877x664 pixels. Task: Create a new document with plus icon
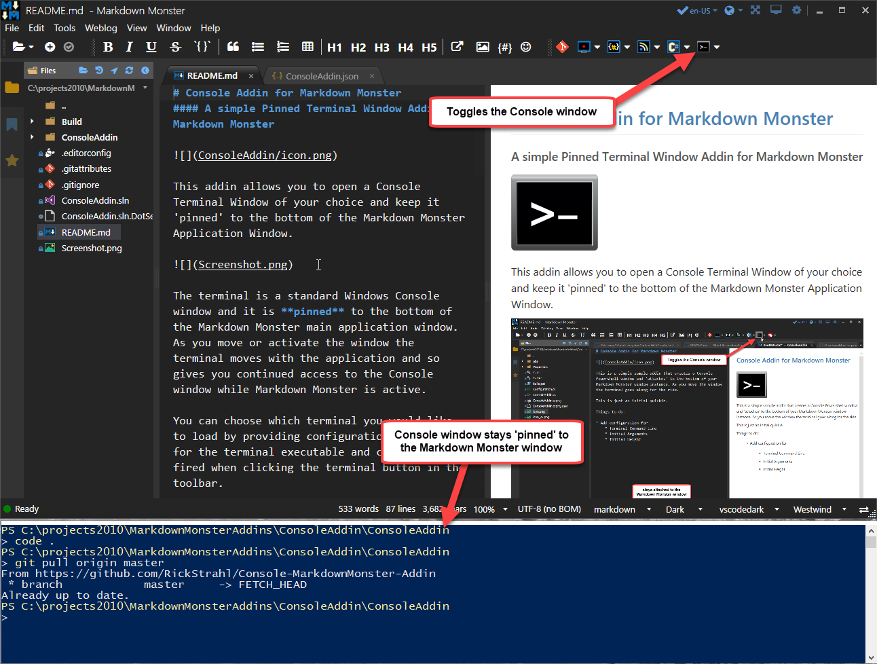coord(50,47)
